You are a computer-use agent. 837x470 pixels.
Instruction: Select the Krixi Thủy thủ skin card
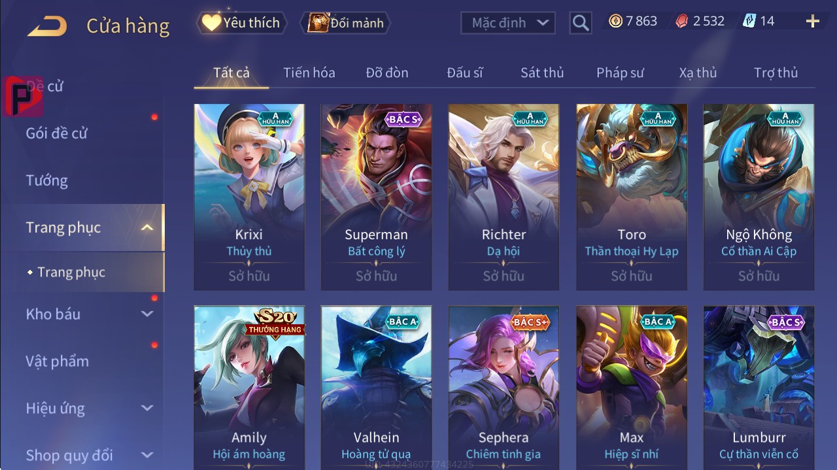pos(249,197)
